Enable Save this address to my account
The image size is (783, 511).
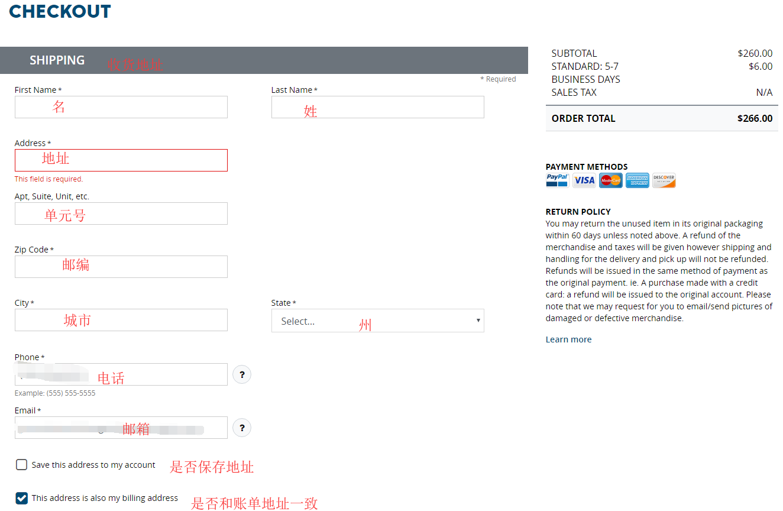(22, 465)
